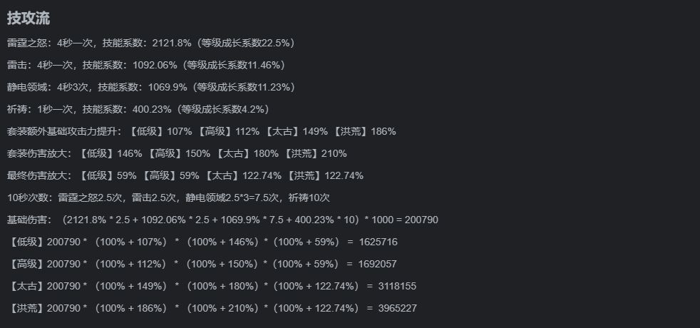Click the 【低级】 result 1625716
Screen dimensions: 700x328
379,242
